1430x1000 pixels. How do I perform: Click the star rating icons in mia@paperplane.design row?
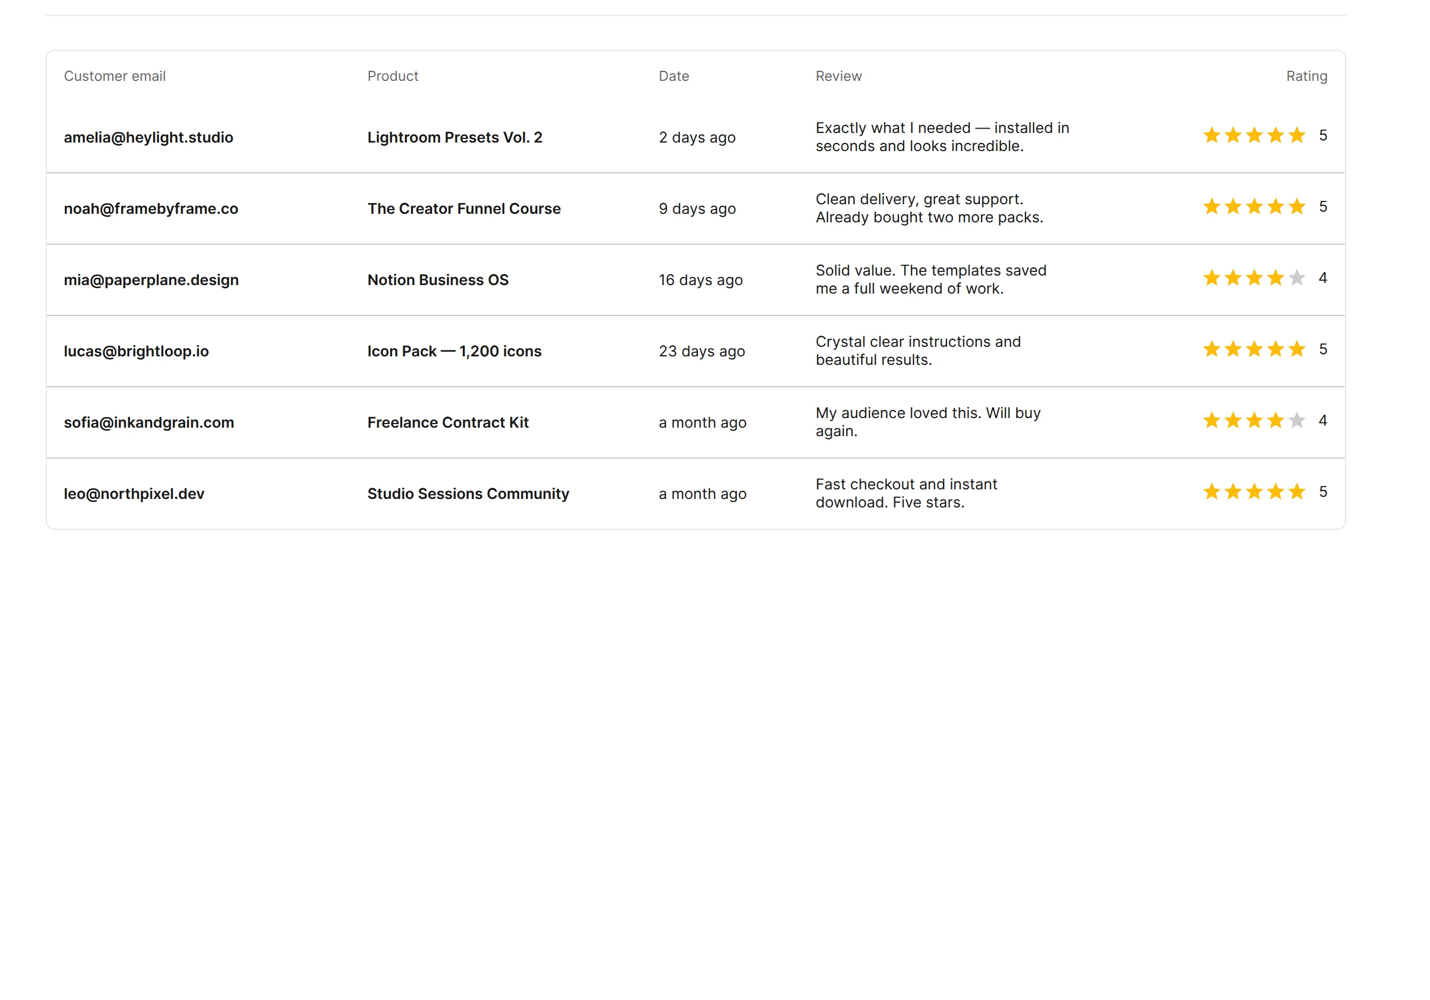tap(1254, 278)
